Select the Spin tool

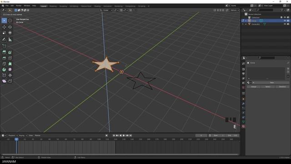tap(4, 70)
